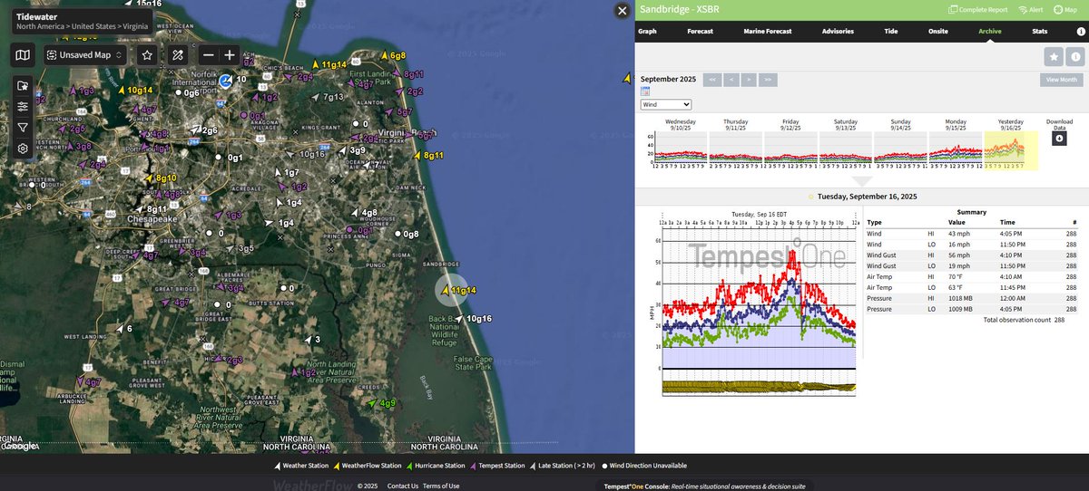
Task: Switch to the Graph tab
Action: click(x=647, y=31)
